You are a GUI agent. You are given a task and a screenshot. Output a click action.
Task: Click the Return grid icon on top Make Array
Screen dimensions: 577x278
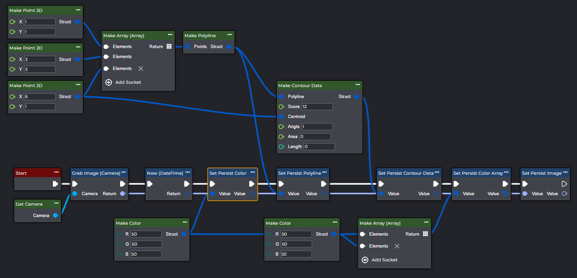click(169, 47)
